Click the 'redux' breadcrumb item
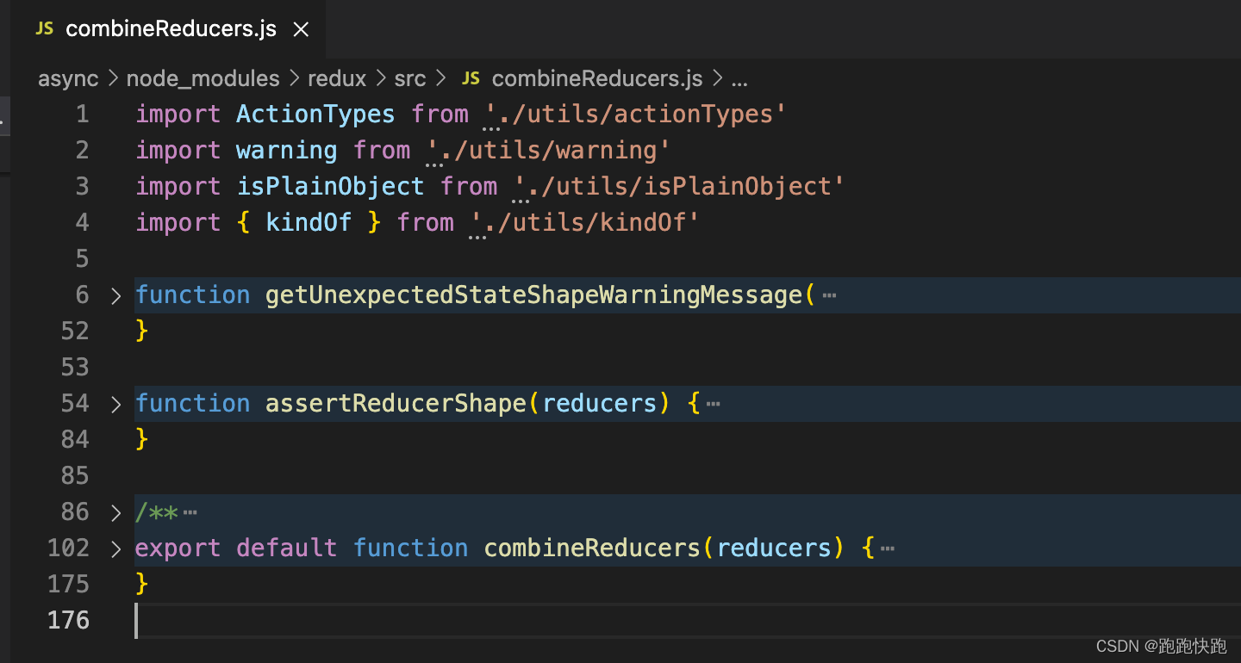 tap(337, 77)
